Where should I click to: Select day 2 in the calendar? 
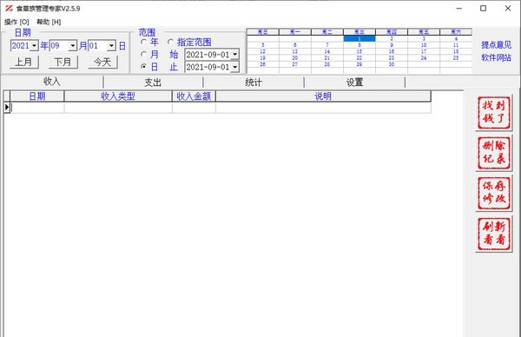pyautogui.click(x=392, y=38)
